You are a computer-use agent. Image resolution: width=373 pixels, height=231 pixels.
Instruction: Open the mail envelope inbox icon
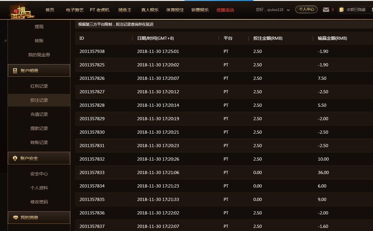point(326,10)
